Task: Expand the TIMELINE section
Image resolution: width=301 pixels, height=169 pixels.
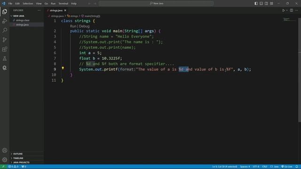Action: coord(27,158)
